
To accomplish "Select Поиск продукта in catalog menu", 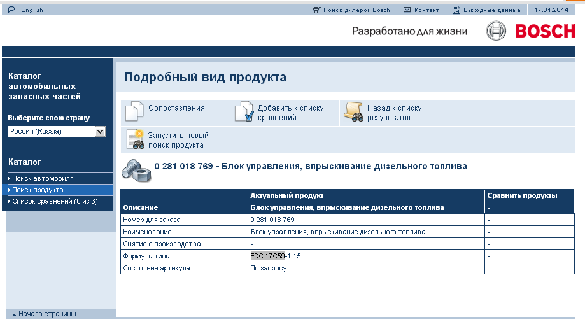I will tap(38, 190).
